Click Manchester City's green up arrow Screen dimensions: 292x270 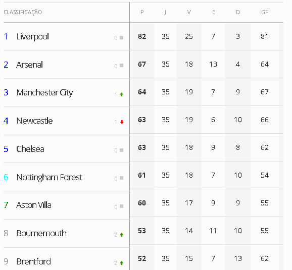click(x=122, y=94)
